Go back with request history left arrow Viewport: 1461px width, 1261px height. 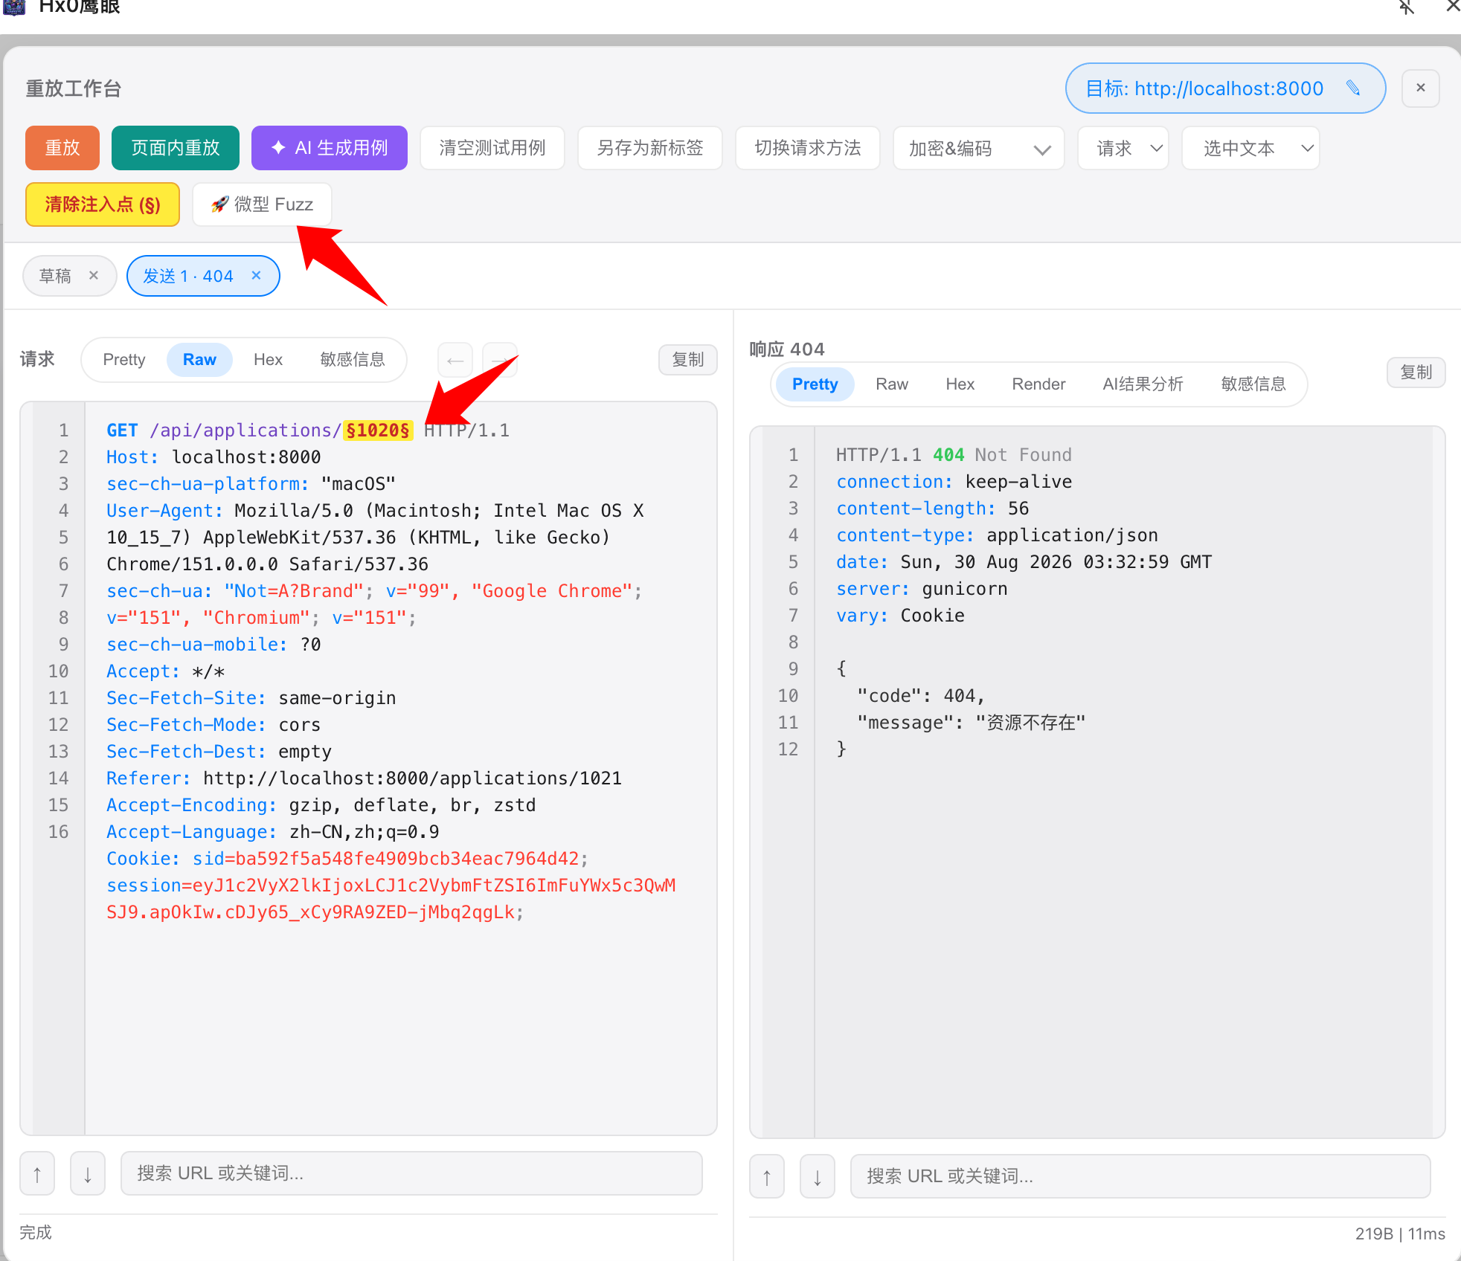pyautogui.click(x=455, y=361)
